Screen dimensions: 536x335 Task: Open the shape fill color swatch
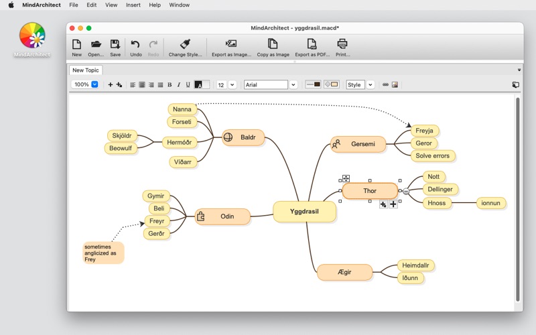coord(332,84)
